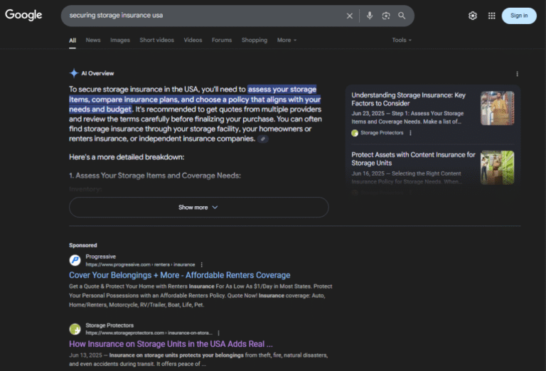Open search by image camera icon
Image resolution: width=546 pixels, height=371 pixels.
coord(386,16)
